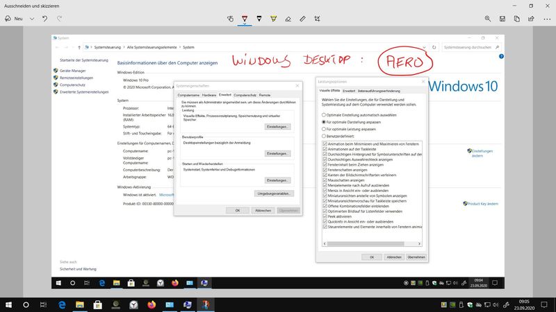Select the crop image tool

317,19
